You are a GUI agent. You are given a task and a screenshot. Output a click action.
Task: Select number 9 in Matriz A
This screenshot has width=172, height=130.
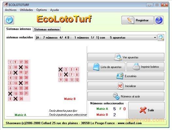tap(15, 62)
